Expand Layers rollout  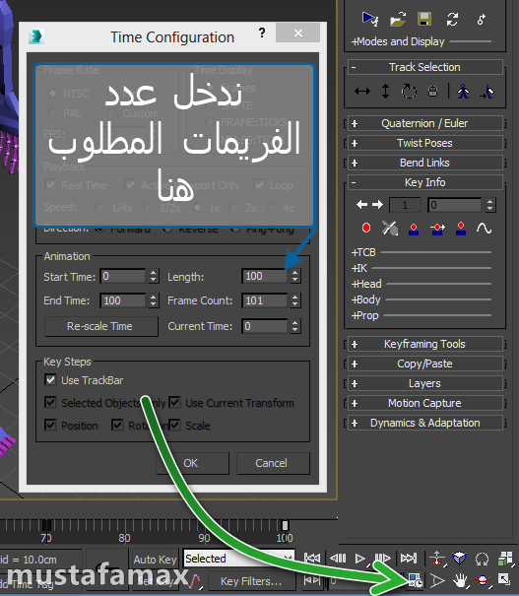(x=424, y=383)
